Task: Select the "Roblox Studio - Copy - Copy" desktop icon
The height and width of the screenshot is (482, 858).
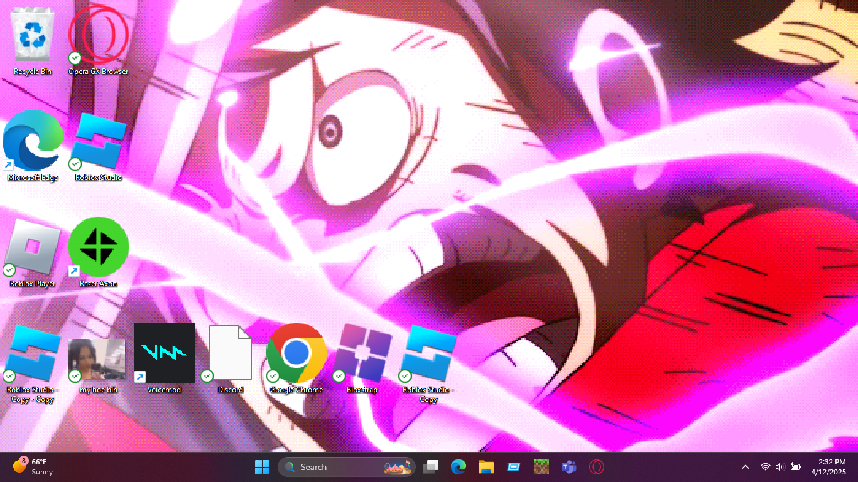Action: click(x=33, y=363)
